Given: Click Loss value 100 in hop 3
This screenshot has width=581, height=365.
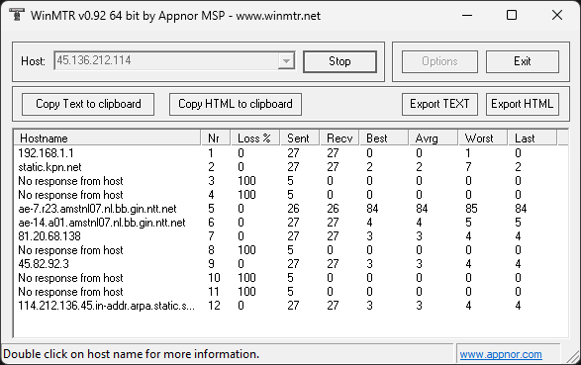Looking at the screenshot, I should pos(246,181).
